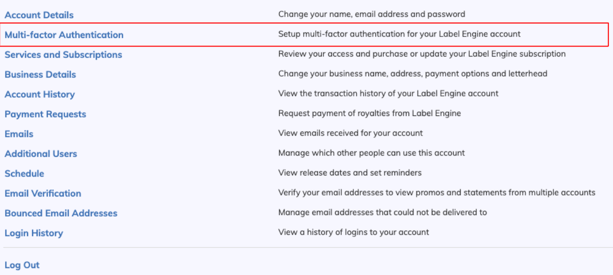Go to Multi-factor Authentication settings

click(x=64, y=35)
